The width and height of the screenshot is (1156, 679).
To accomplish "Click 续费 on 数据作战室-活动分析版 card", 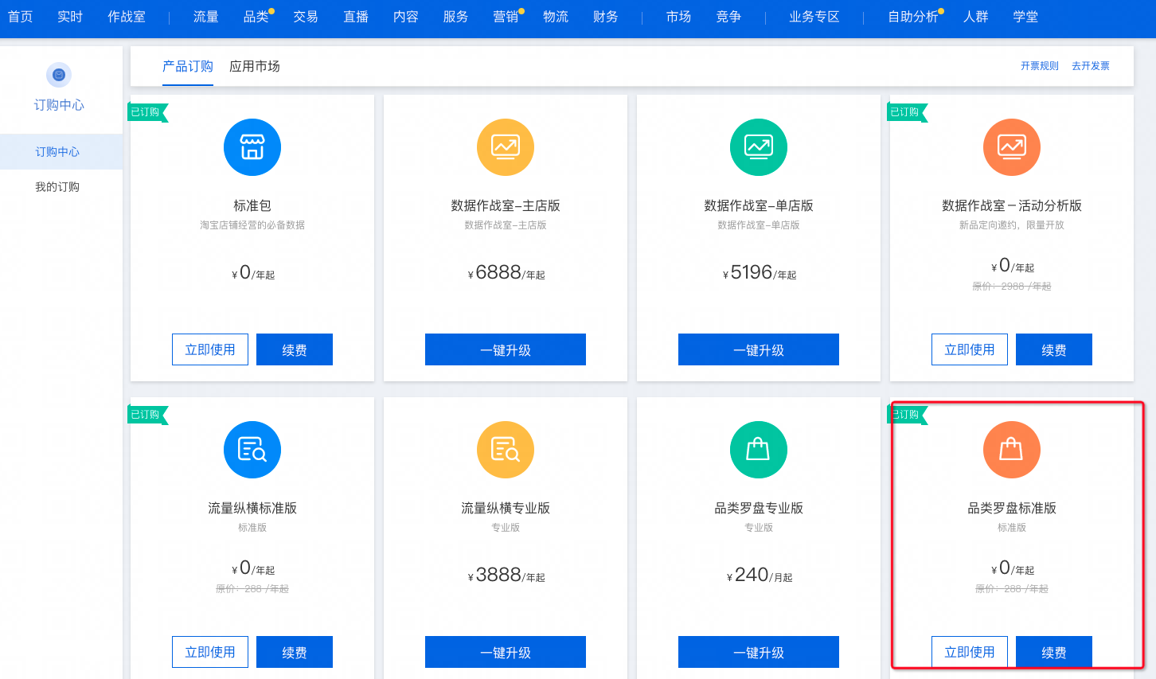I will (x=1054, y=349).
